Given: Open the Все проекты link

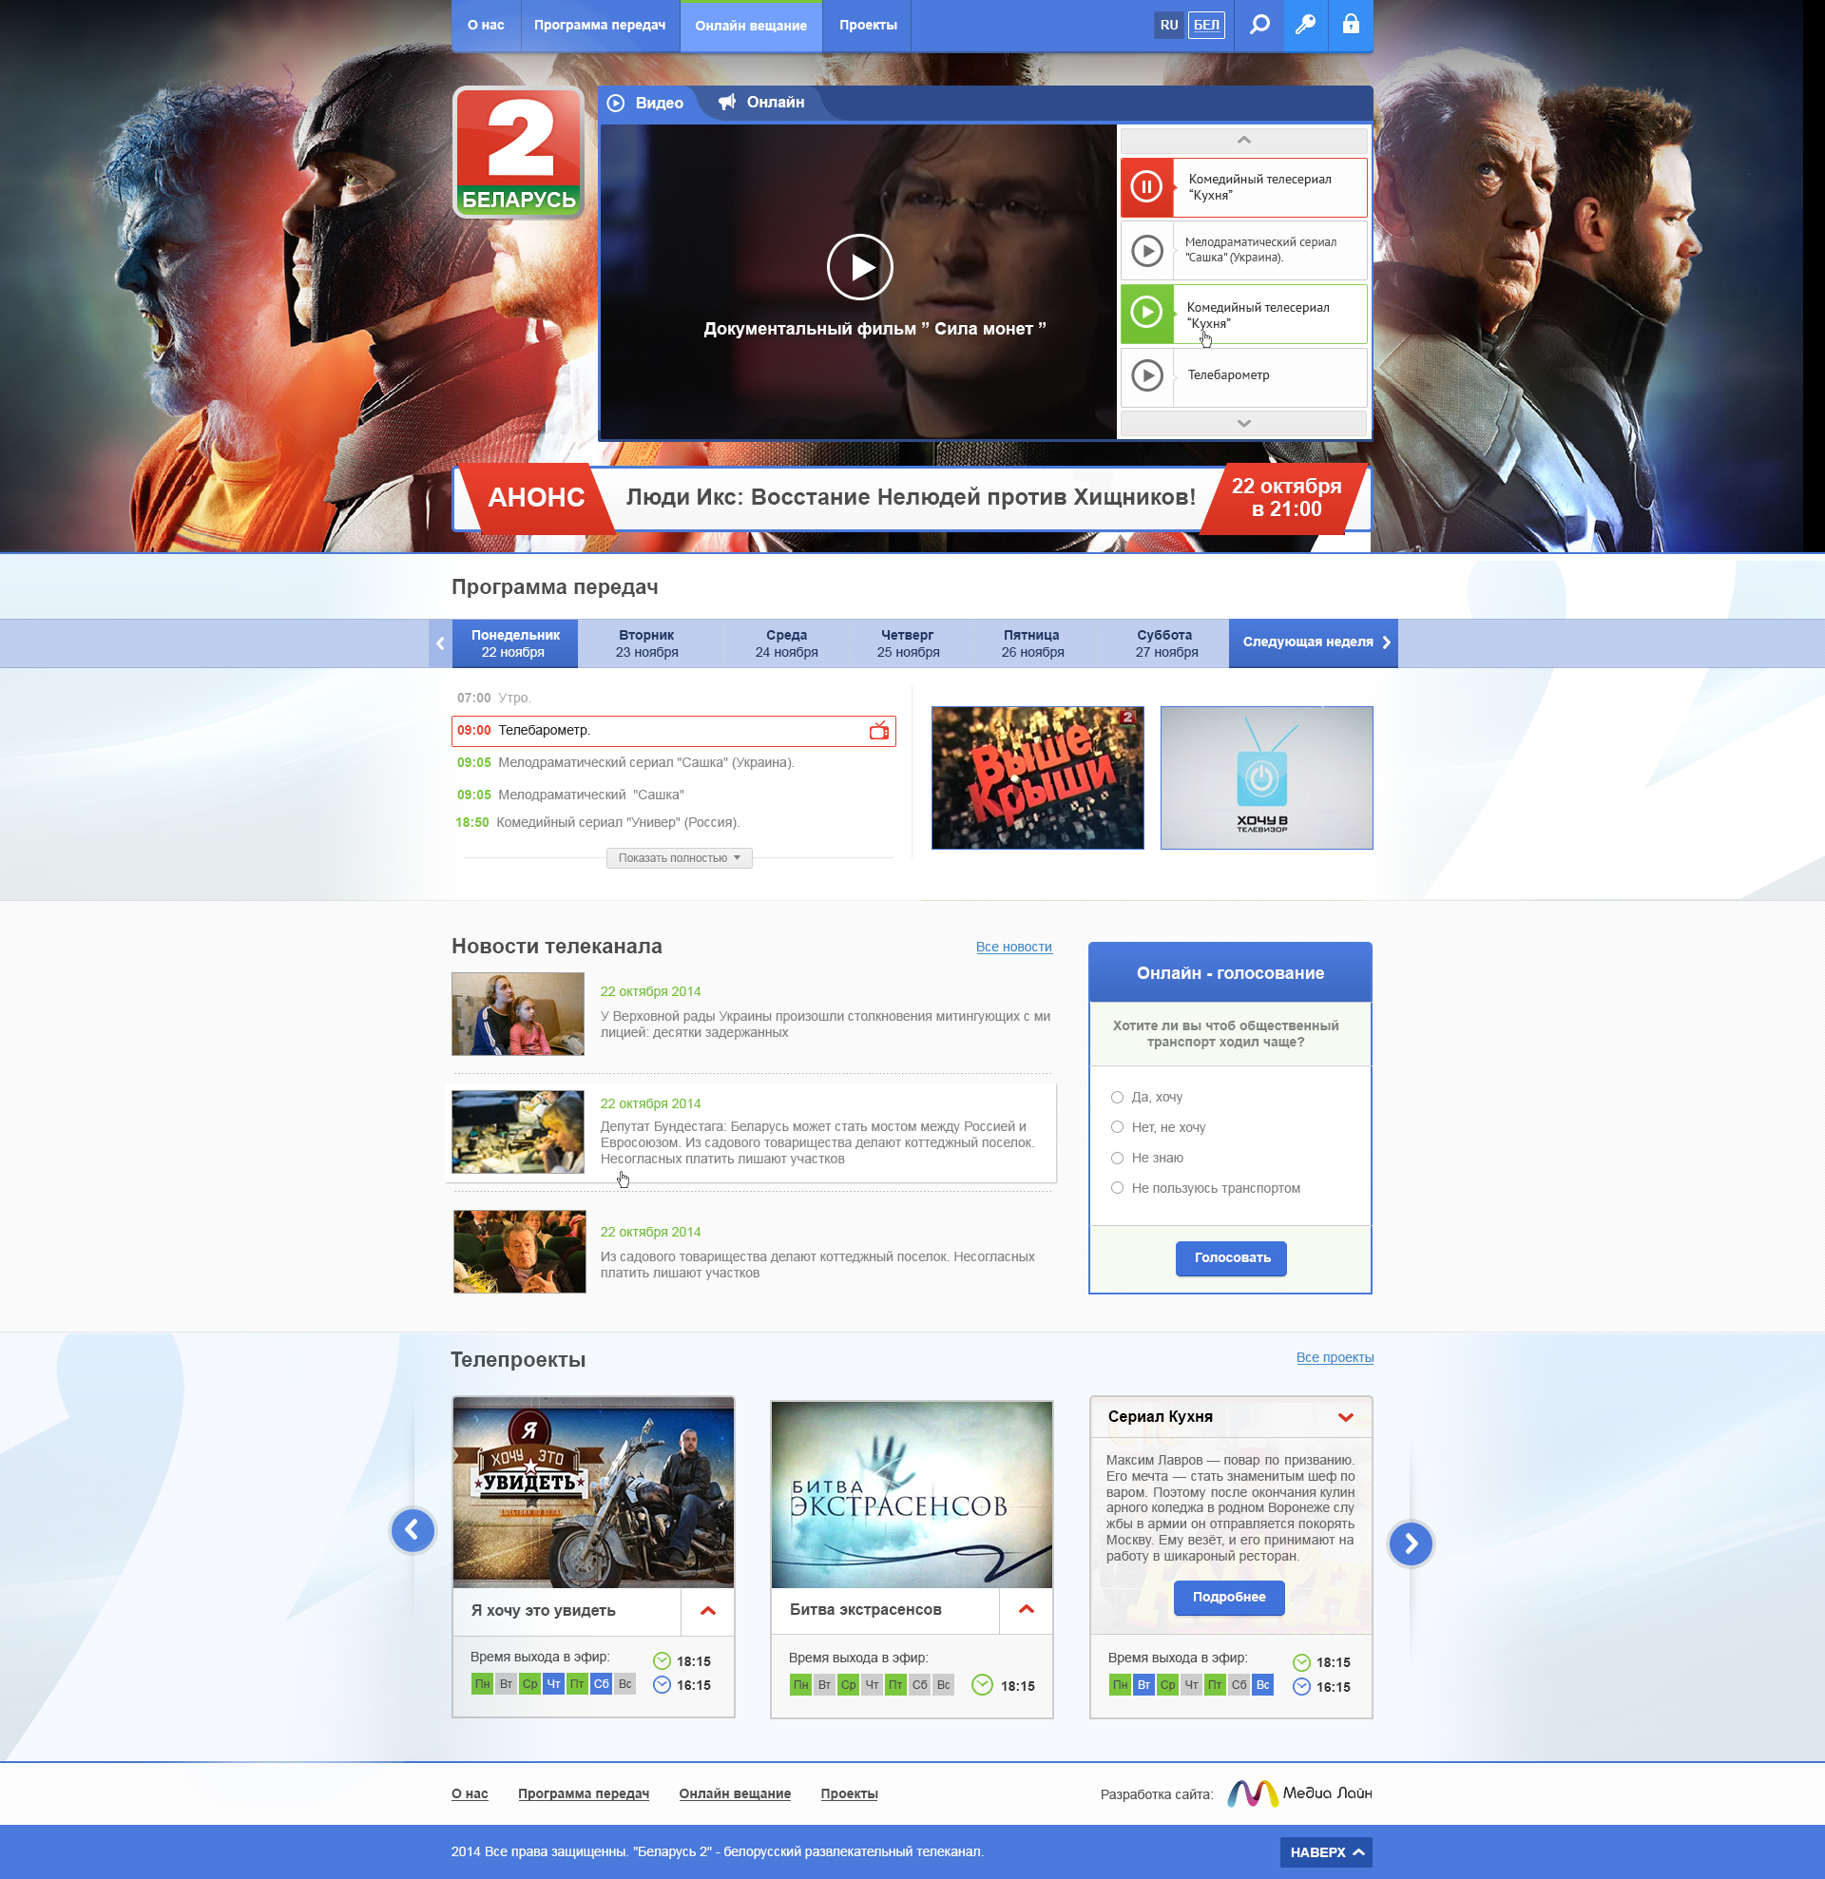Looking at the screenshot, I should pos(1334,1357).
